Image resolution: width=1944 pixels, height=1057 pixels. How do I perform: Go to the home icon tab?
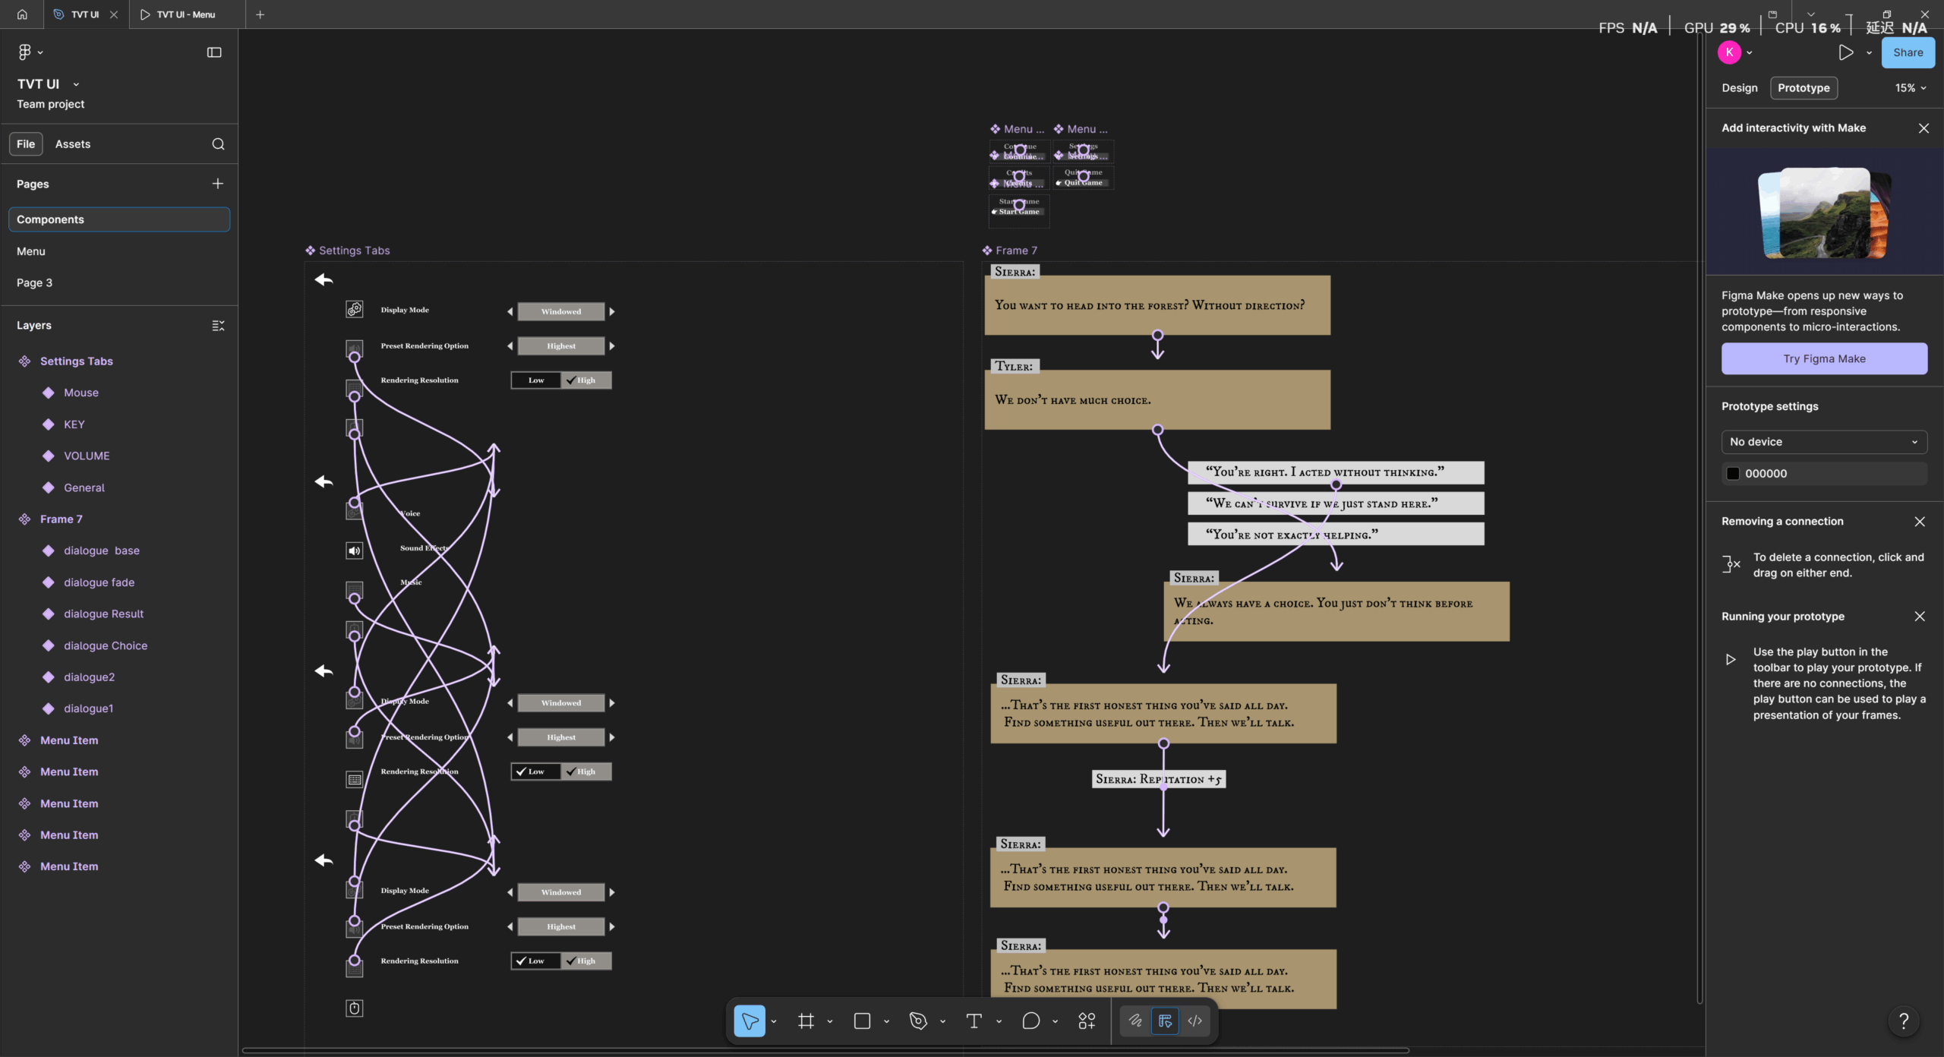click(22, 14)
